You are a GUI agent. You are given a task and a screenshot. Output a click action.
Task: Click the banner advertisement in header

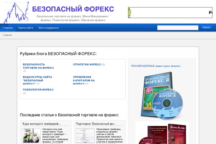[x=170, y=13]
